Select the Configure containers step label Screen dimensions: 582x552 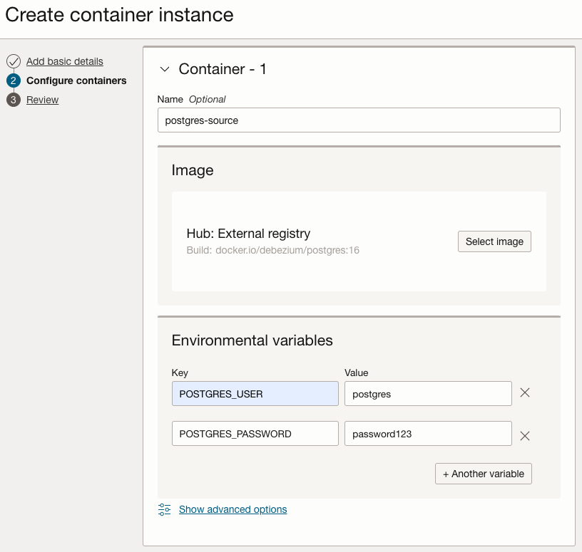76,80
